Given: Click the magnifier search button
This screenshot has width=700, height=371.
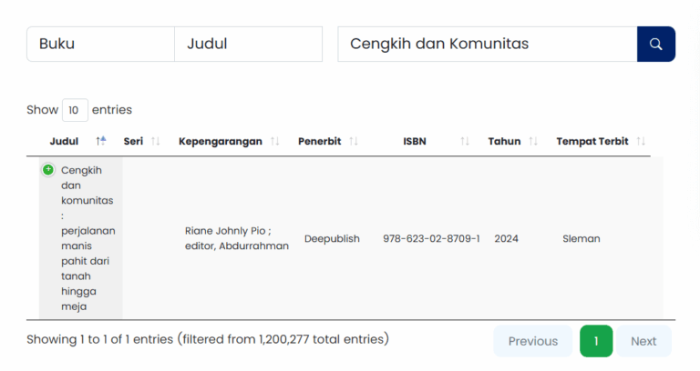Looking at the screenshot, I should click(655, 44).
